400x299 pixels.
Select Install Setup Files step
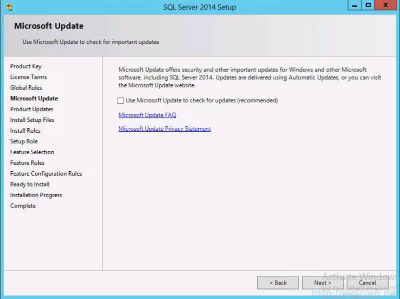click(x=32, y=120)
